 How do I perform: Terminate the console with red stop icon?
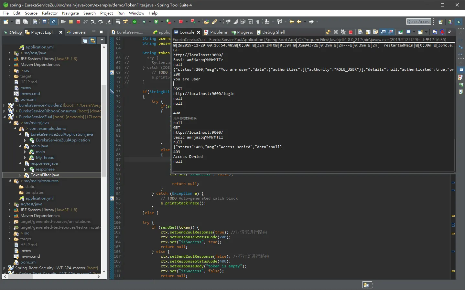[351, 32]
